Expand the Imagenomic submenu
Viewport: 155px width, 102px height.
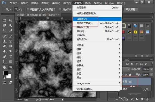pyautogui.click(x=97, y=83)
